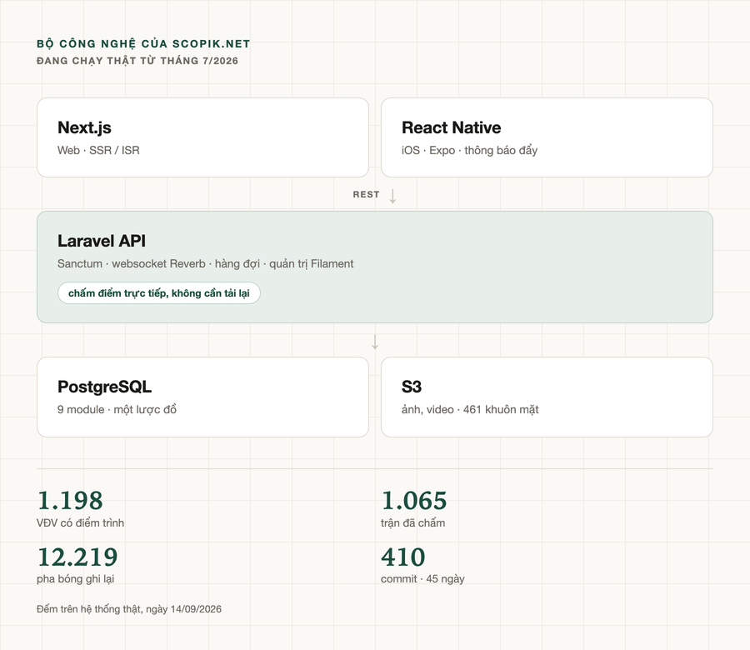Screen dimensions: 750x650
Task: Click the "chấm điểm trực tiếp, không cần tải lại" pill
Action: 159,293
